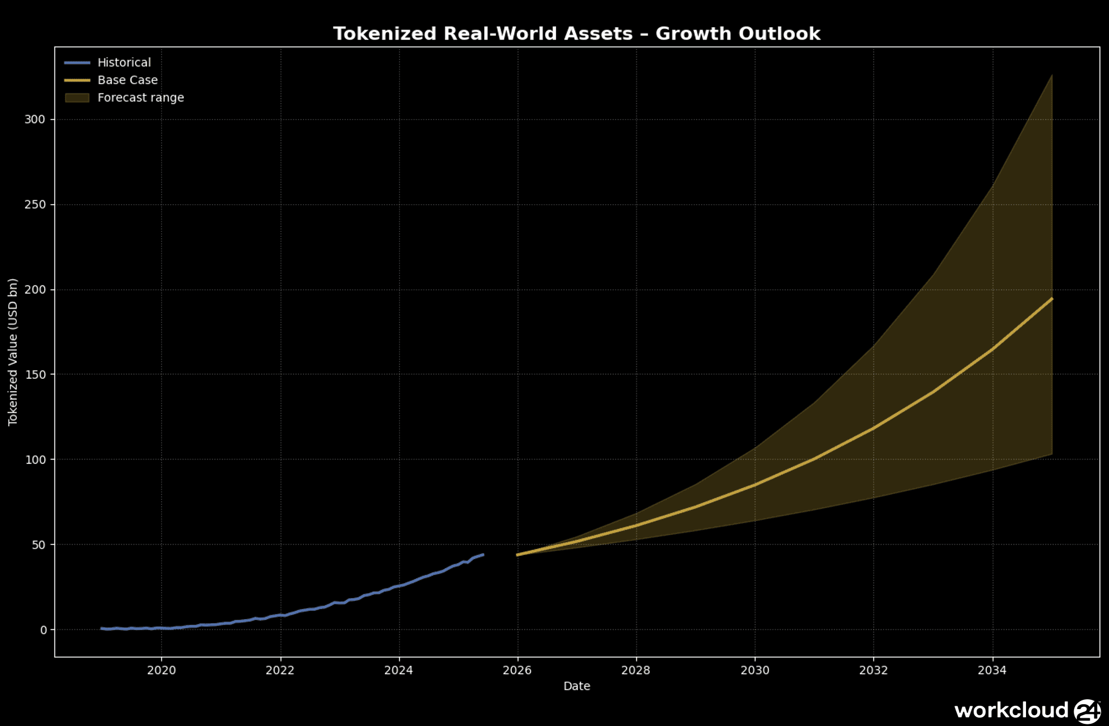Click the gold Base Case legend swatch
Image resolution: width=1109 pixels, height=726 pixels.
(77, 80)
